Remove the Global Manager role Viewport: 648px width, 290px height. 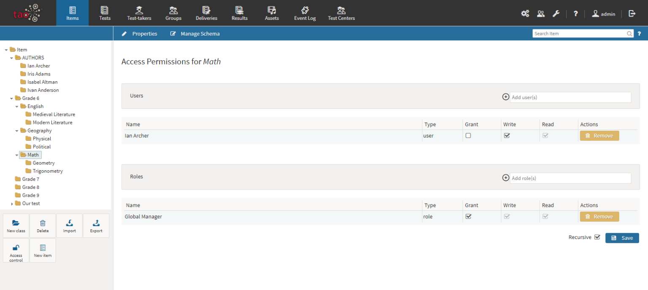click(x=599, y=217)
